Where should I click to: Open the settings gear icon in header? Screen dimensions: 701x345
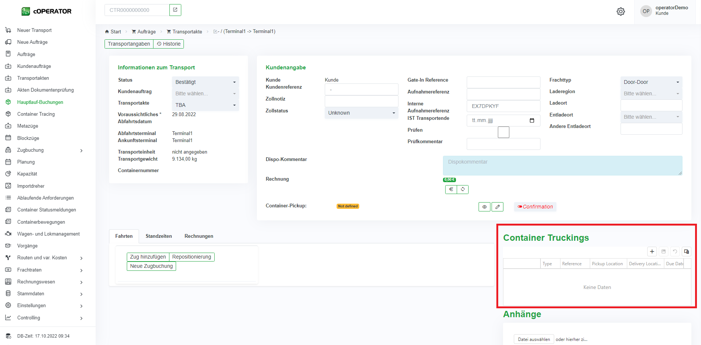(x=621, y=11)
